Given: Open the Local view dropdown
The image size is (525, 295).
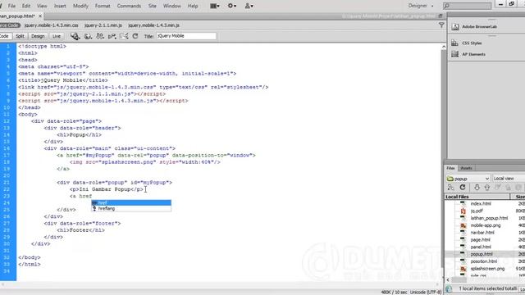Looking at the screenshot, I should (x=509, y=179).
